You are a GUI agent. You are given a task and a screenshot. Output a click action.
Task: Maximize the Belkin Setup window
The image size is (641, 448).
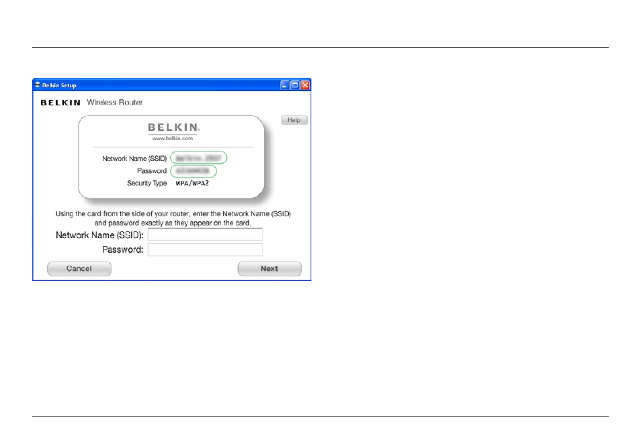pos(295,85)
